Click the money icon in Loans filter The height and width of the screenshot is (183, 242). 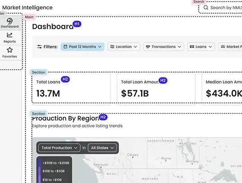pyautogui.click(x=192, y=46)
